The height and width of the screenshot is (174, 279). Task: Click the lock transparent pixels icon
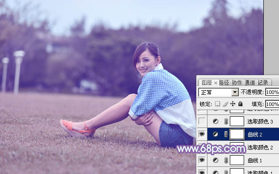coord(217,104)
